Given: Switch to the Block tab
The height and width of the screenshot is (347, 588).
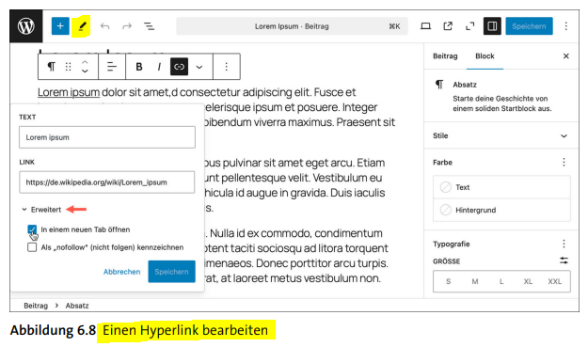Looking at the screenshot, I should 485,56.
